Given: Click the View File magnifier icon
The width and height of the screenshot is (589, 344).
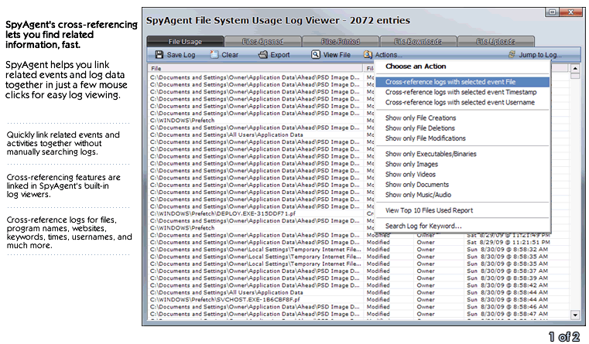Looking at the screenshot, I should point(316,55).
